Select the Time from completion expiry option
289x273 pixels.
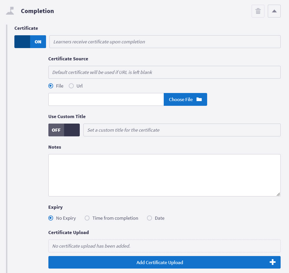click(x=87, y=218)
